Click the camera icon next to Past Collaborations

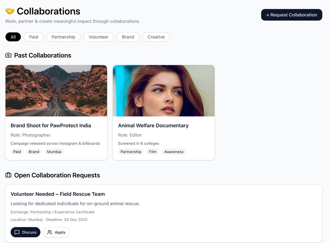[x=8, y=55]
